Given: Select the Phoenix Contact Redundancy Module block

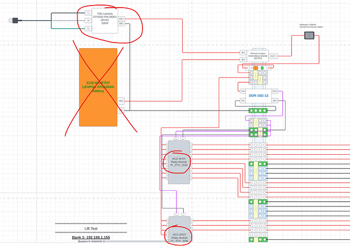Looking at the screenshot, I should point(258,56).
